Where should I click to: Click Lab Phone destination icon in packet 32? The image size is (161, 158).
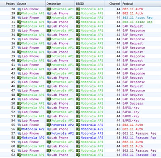coord(49,26)
